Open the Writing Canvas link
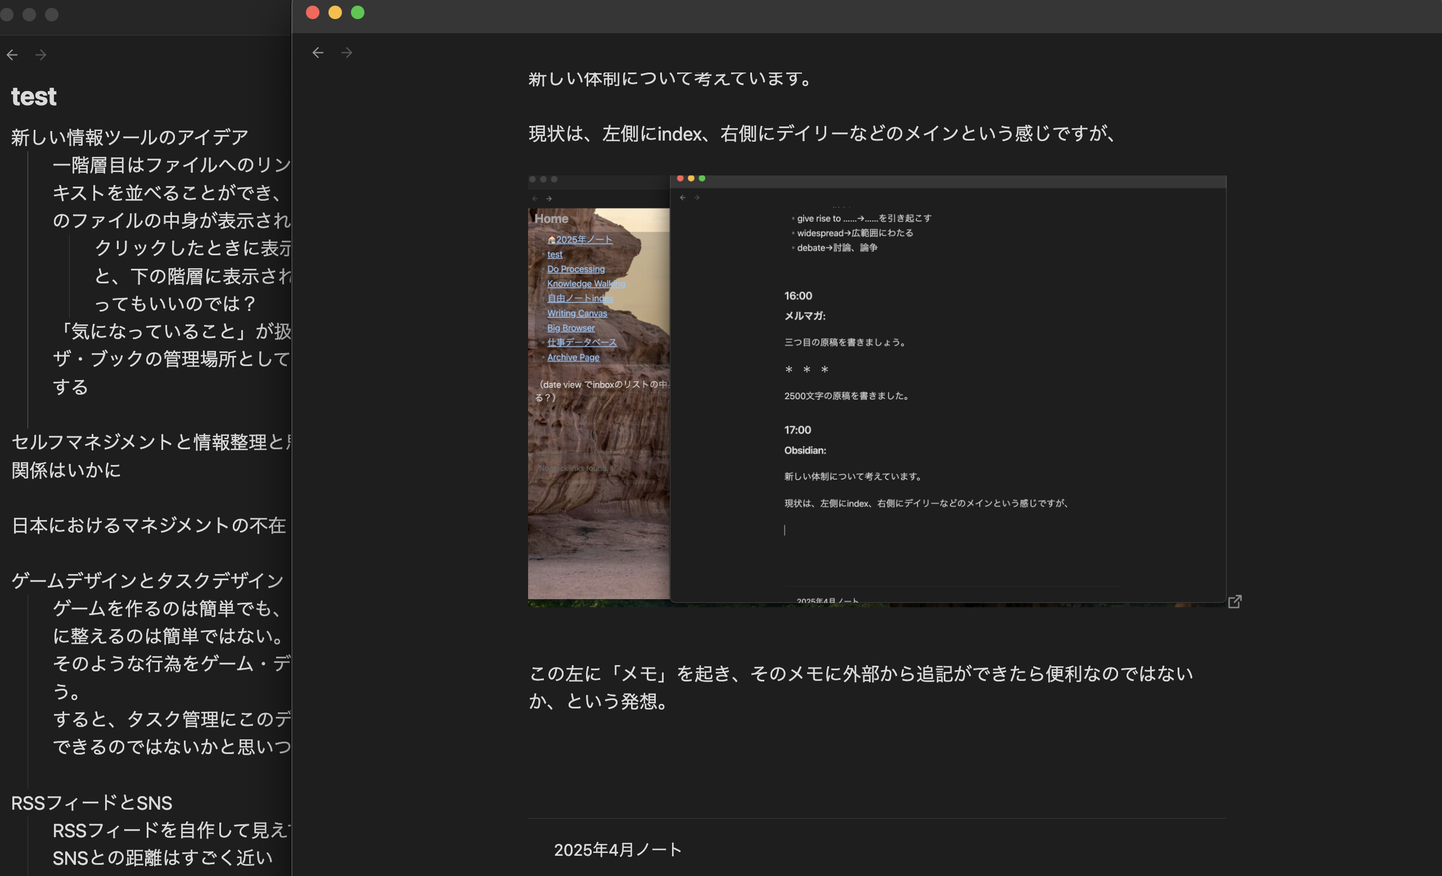 pos(577,313)
